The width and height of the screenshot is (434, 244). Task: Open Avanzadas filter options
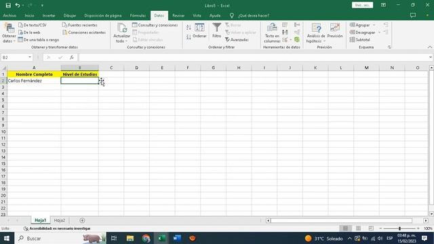pyautogui.click(x=237, y=40)
